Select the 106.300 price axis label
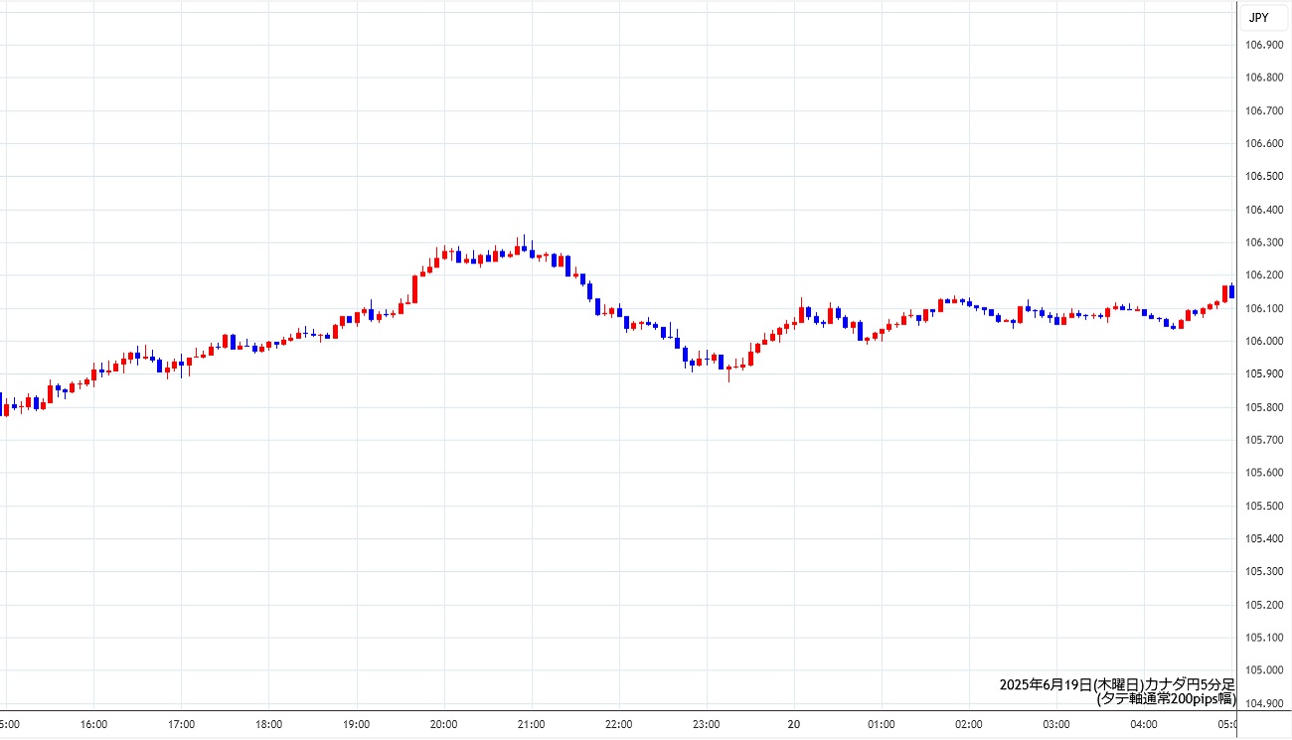This screenshot has height=740, width=1292. coord(1264,242)
